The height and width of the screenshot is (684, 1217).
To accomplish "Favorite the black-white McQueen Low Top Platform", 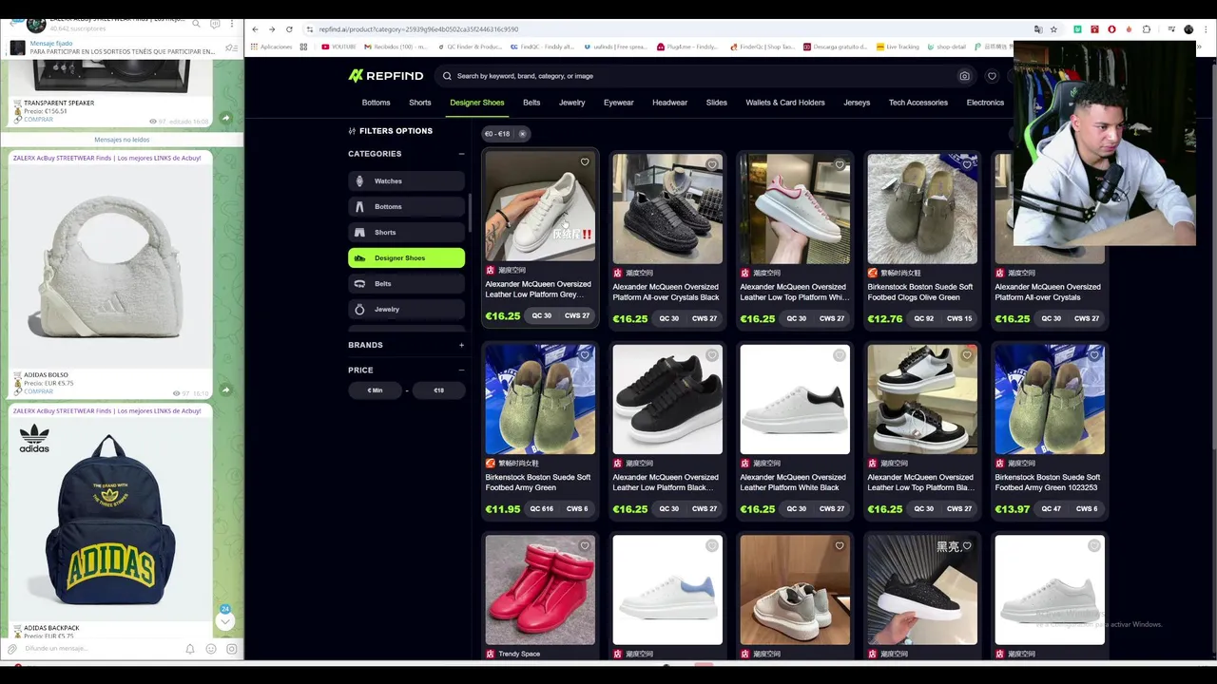I will (x=967, y=355).
